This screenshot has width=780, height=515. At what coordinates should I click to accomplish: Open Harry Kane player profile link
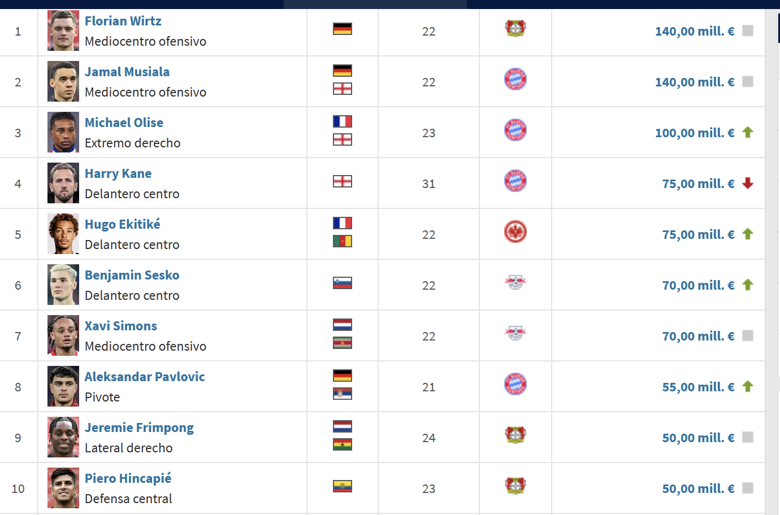click(x=118, y=173)
